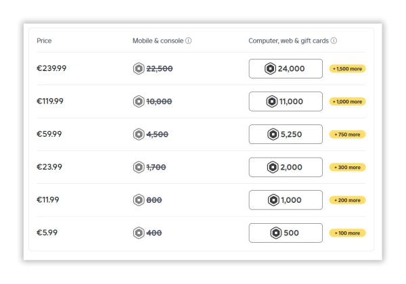Screen dimensions: 406x284
Task: Choose the 11,000 Robux package button
Action: pos(286,101)
